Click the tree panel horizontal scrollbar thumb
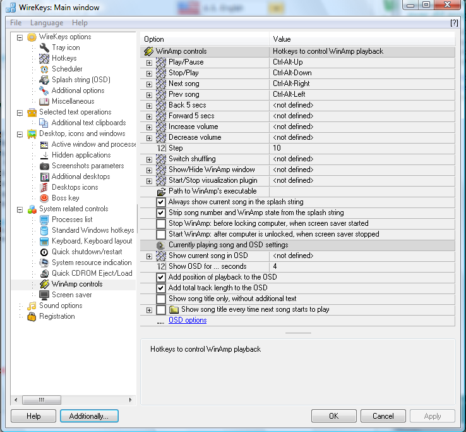466x432 pixels. click(x=42, y=400)
